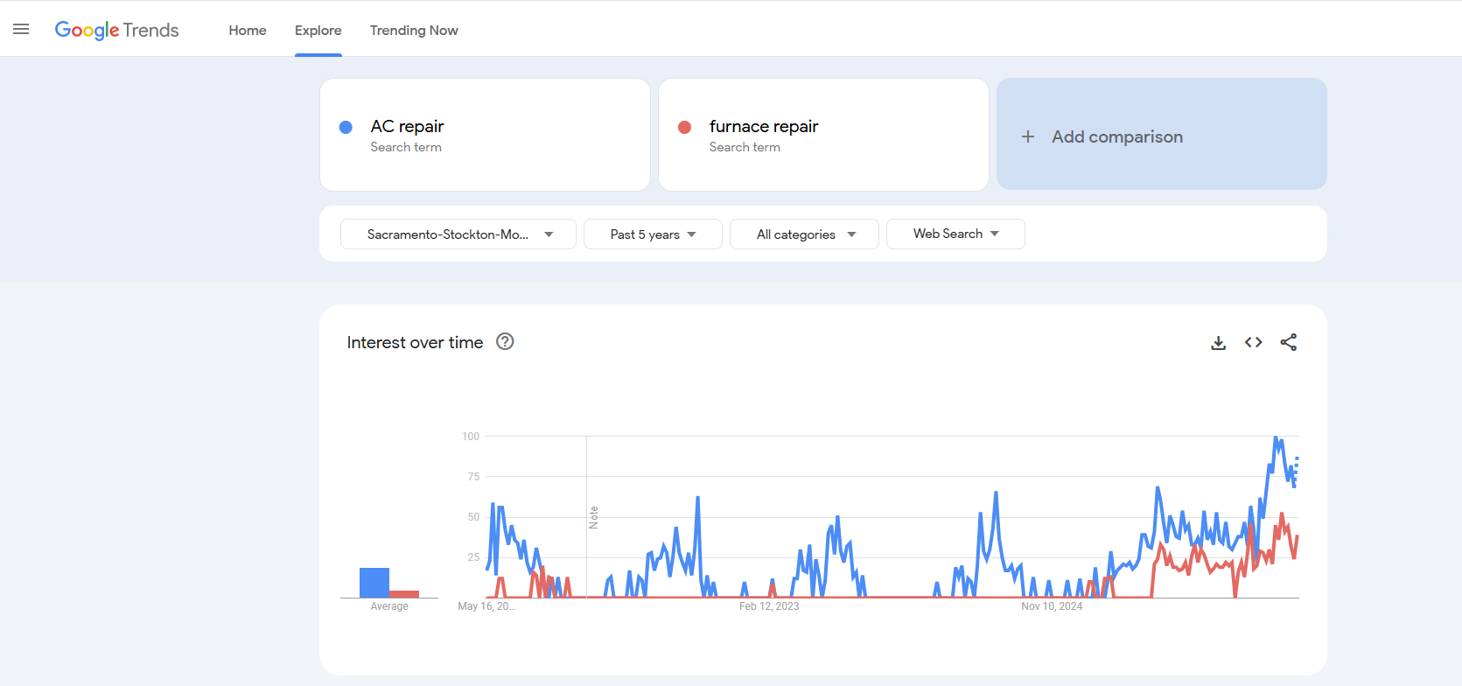Open the hamburger main menu
This screenshot has height=686, width=1462.
[x=21, y=30]
